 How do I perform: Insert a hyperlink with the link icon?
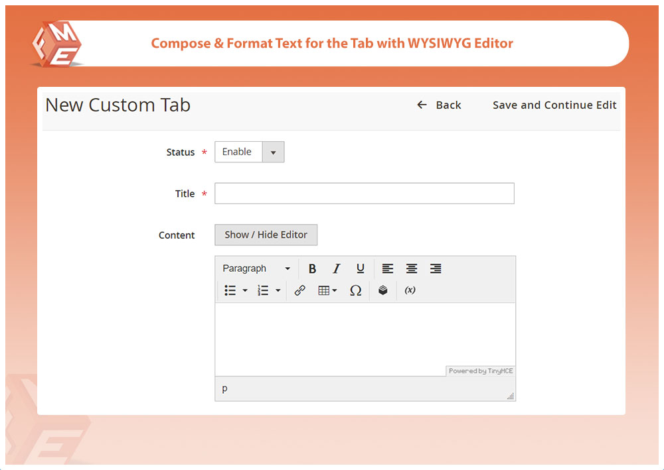299,290
